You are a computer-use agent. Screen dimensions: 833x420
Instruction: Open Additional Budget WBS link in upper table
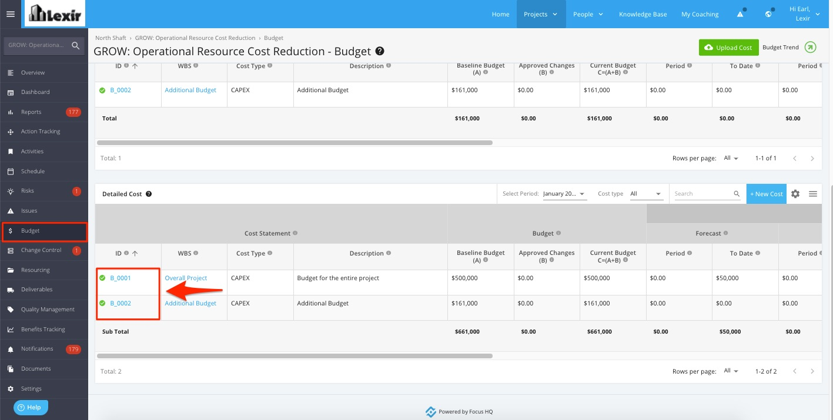coord(190,90)
